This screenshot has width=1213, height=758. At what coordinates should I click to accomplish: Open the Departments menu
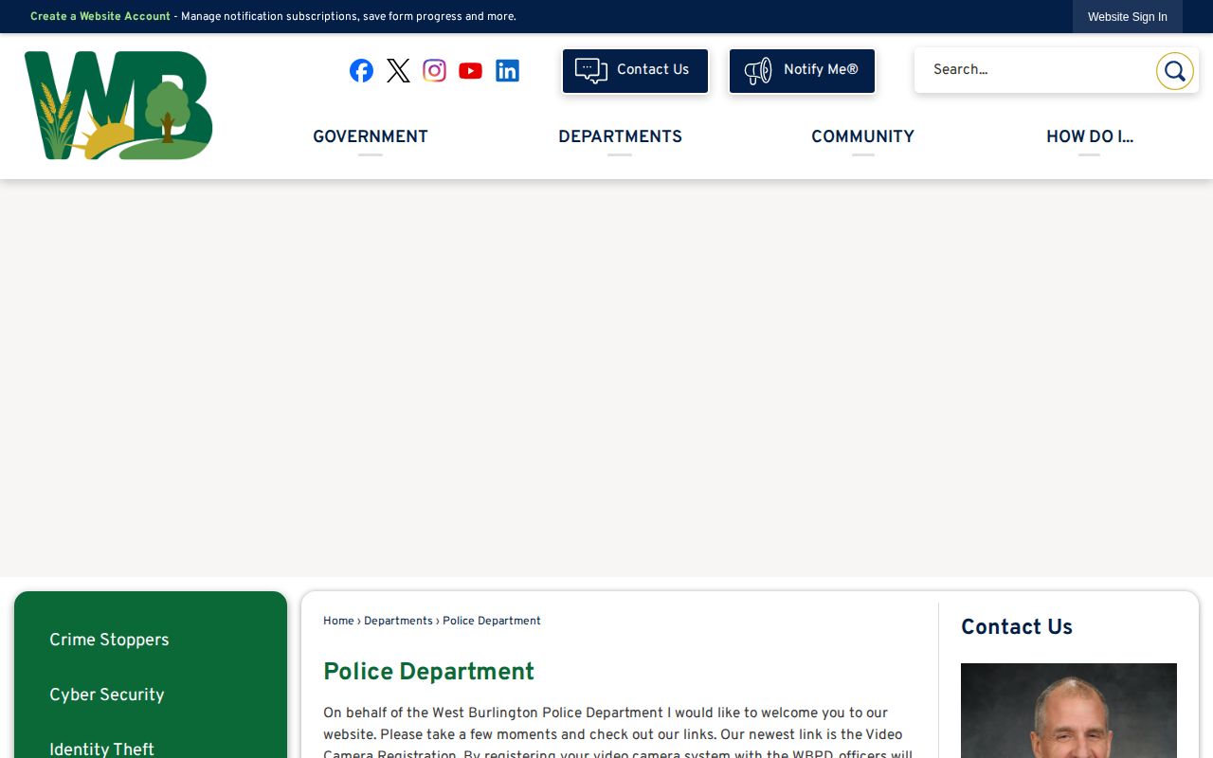pos(620,137)
